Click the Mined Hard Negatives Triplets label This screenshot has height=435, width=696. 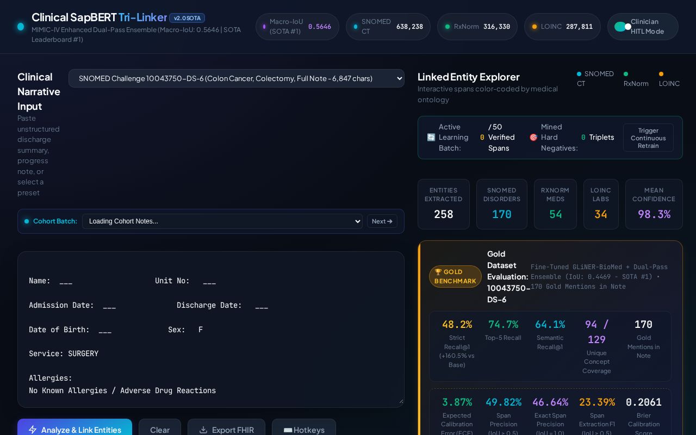[601, 138]
